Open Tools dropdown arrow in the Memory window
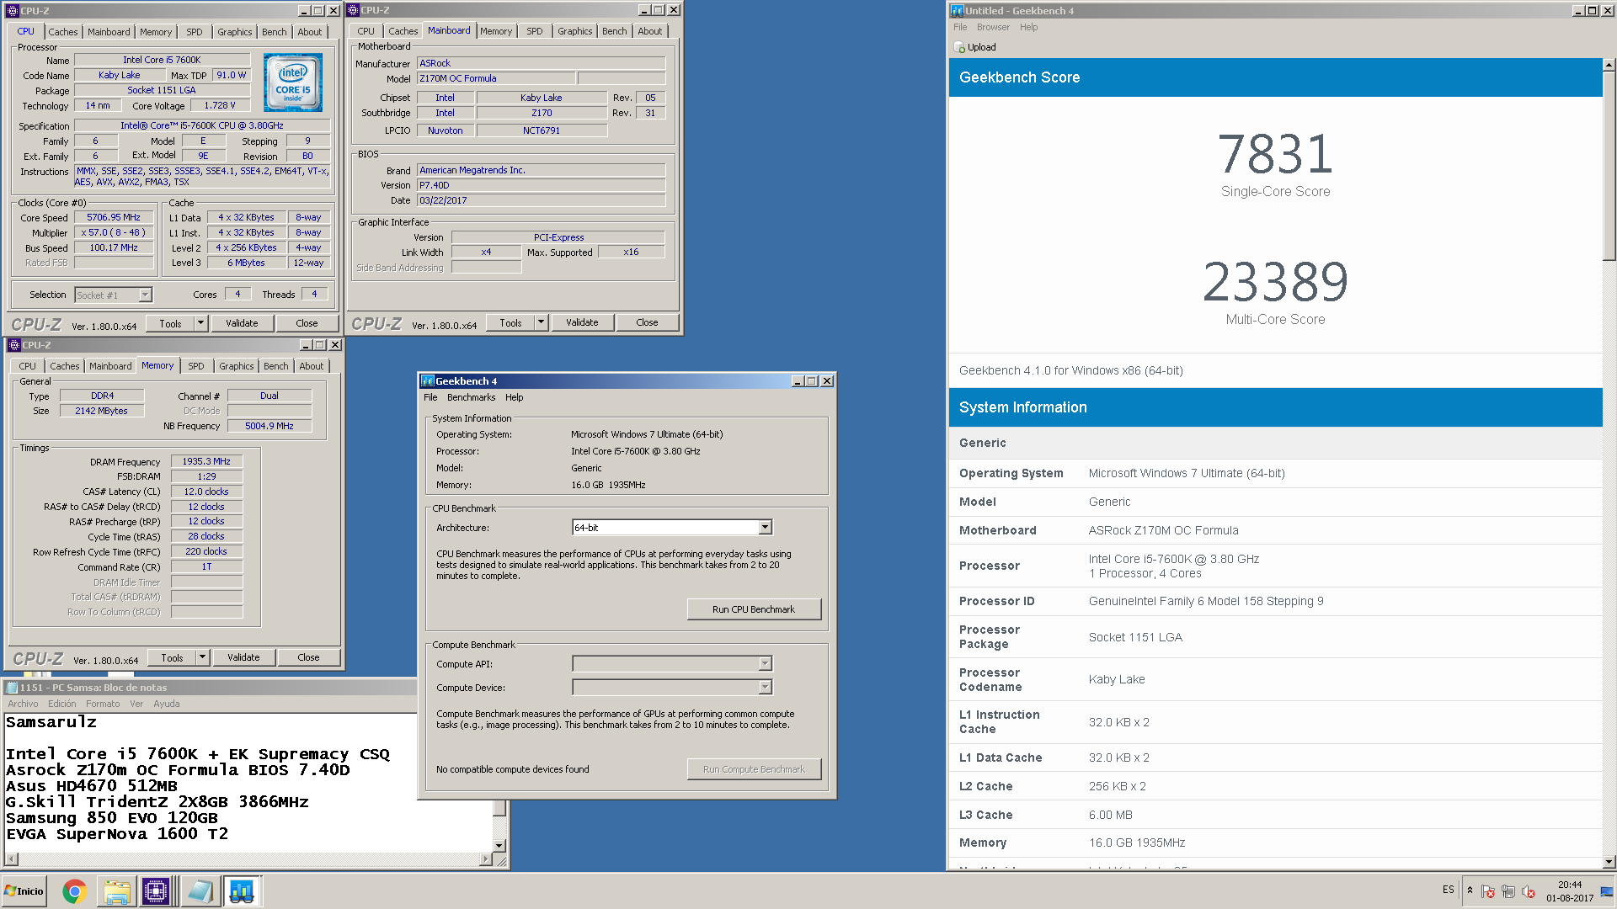Viewport: 1617px width, 909px height. tap(202, 657)
